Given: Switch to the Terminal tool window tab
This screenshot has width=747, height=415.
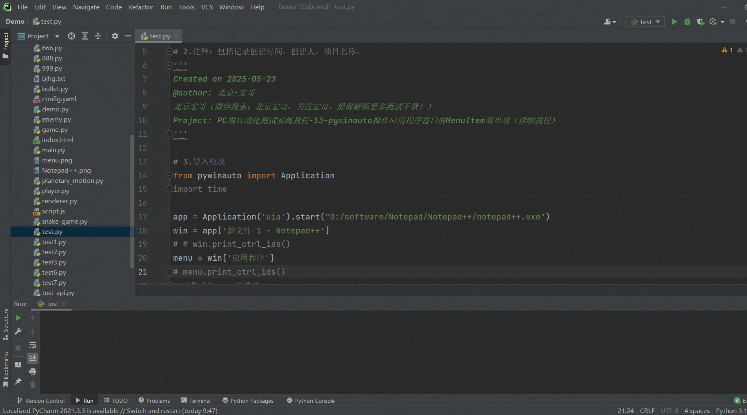Looking at the screenshot, I should (x=196, y=401).
